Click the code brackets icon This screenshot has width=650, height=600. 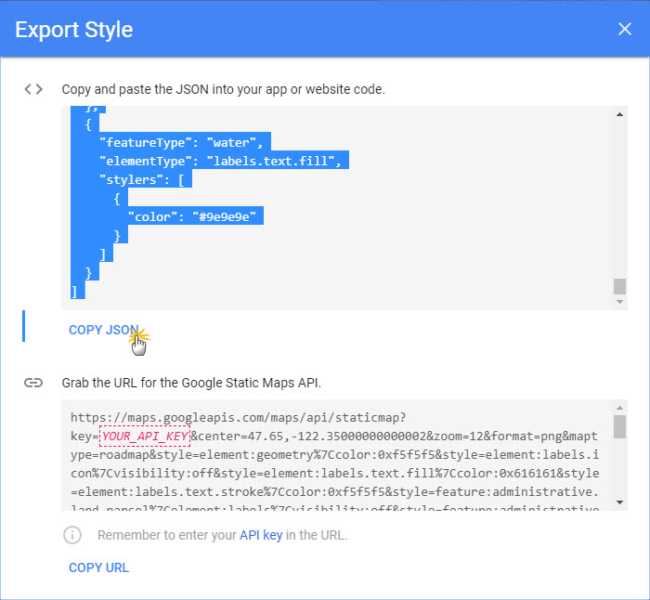point(33,89)
